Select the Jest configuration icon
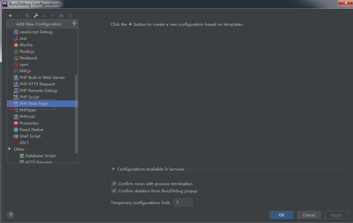353x223 pixels. [x=16, y=38]
